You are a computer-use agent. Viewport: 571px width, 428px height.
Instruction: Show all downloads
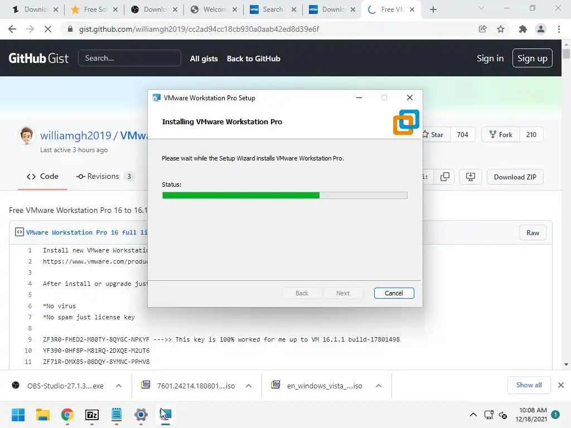click(x=529, y=385)
